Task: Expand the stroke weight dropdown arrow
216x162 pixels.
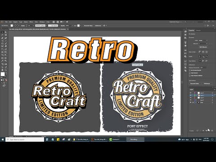Action: pyautogui.click(x=34, y=26)
